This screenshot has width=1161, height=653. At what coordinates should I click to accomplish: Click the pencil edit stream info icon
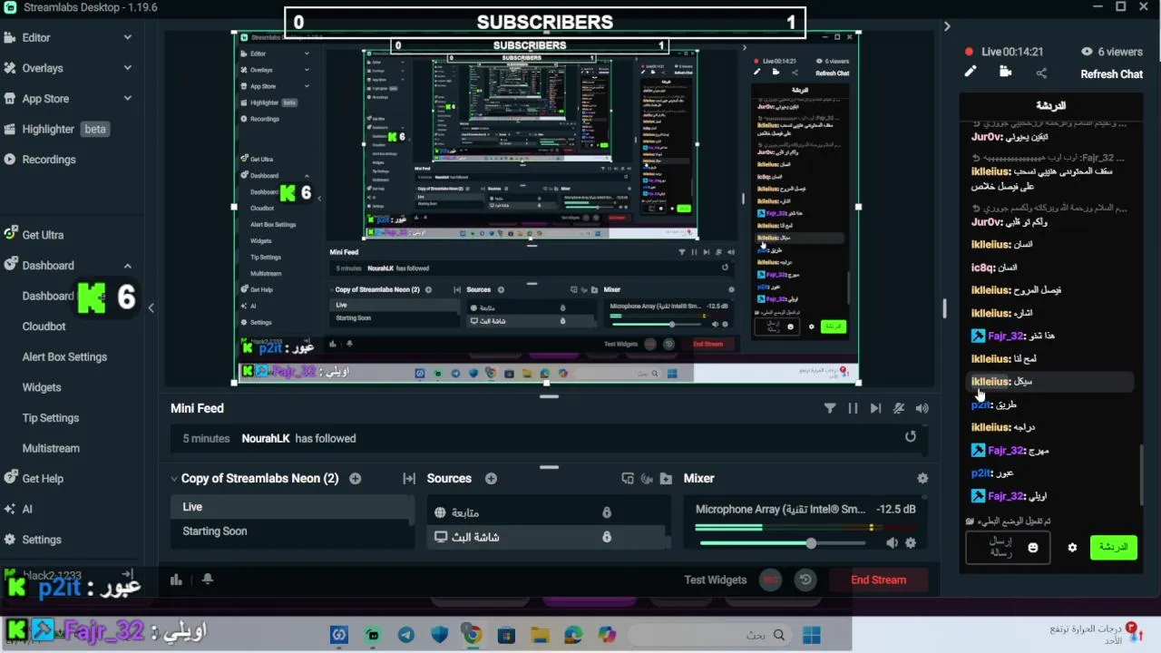tap(971, 72)
